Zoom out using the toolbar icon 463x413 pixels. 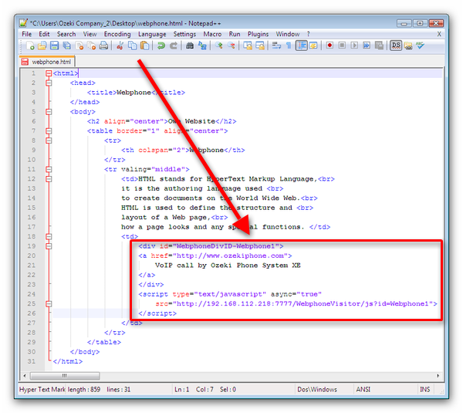tap(231, 46)
